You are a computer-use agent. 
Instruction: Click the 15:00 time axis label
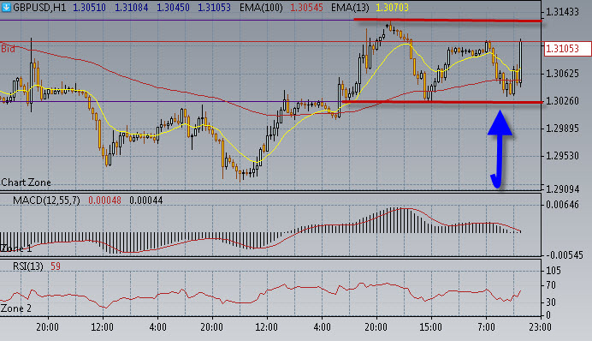click(x=431, y=326)
